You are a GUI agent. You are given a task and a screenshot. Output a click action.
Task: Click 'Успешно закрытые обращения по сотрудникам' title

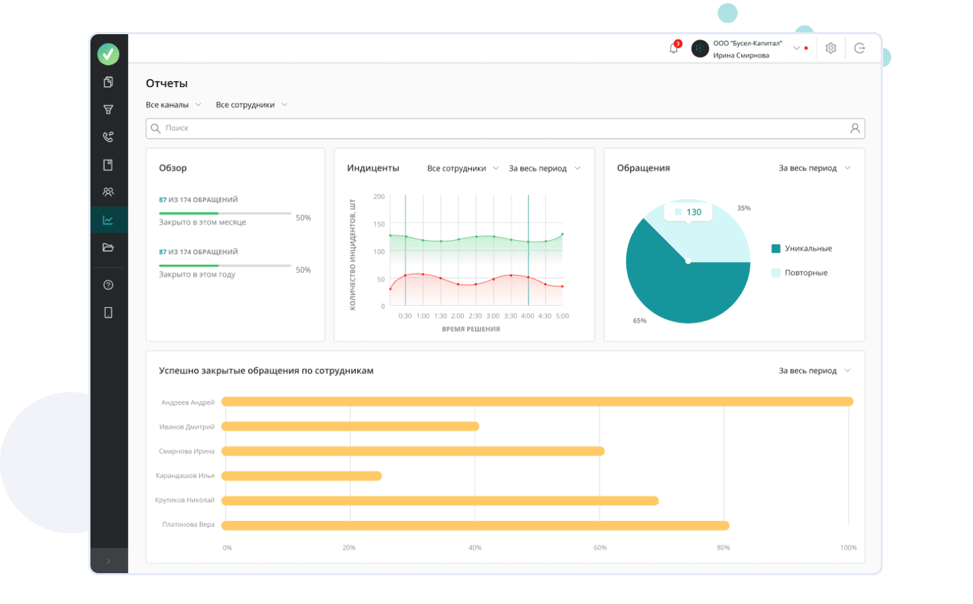coord(266,371)
